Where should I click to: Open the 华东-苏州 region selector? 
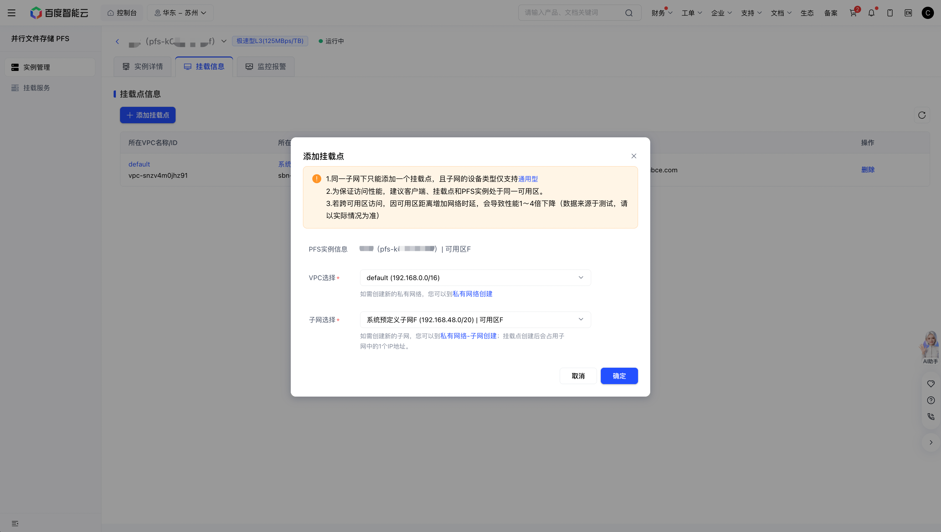[180, 13]
